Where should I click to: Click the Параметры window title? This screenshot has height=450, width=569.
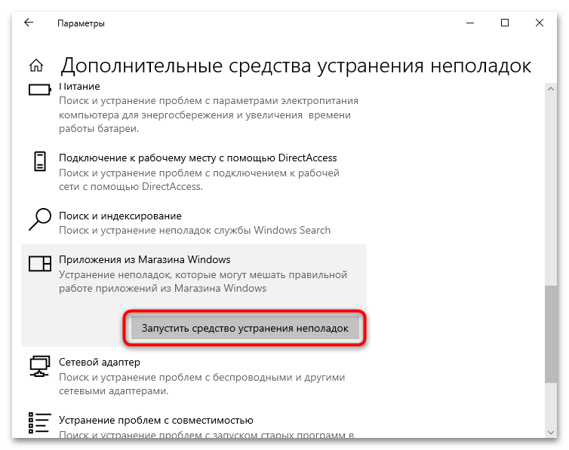tap(81, 23)
